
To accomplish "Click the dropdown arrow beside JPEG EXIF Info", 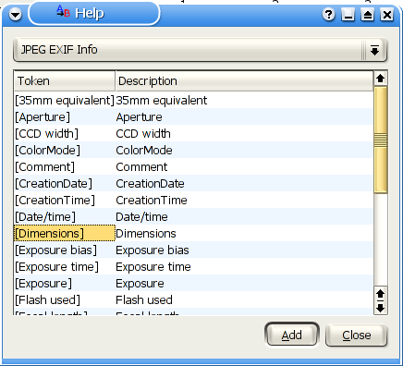I will click(374, 50).
